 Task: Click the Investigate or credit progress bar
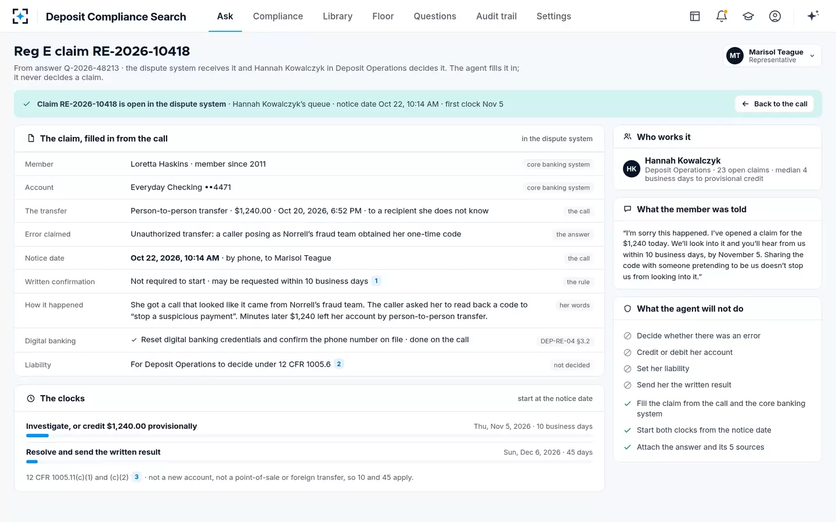coord(309,436)
